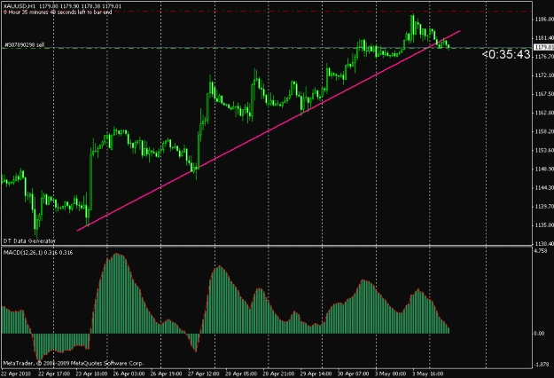Viewport: 554px width, 378px height.
Task: Click the '22 Apr 17:00' time label
Action: (x=54, y=374)
